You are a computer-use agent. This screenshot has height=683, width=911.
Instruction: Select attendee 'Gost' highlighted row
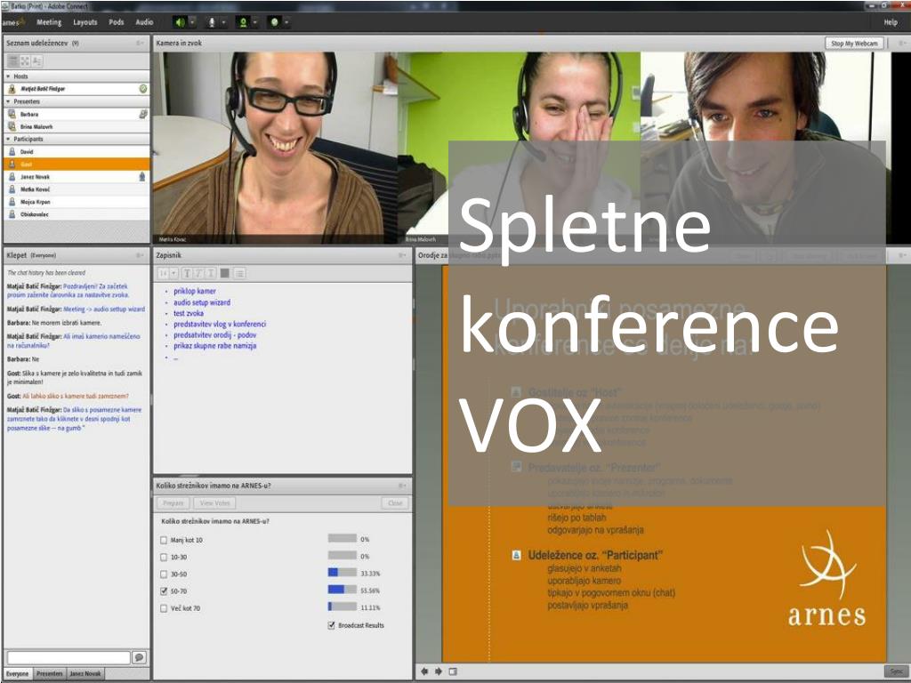[x=77, y=165]
